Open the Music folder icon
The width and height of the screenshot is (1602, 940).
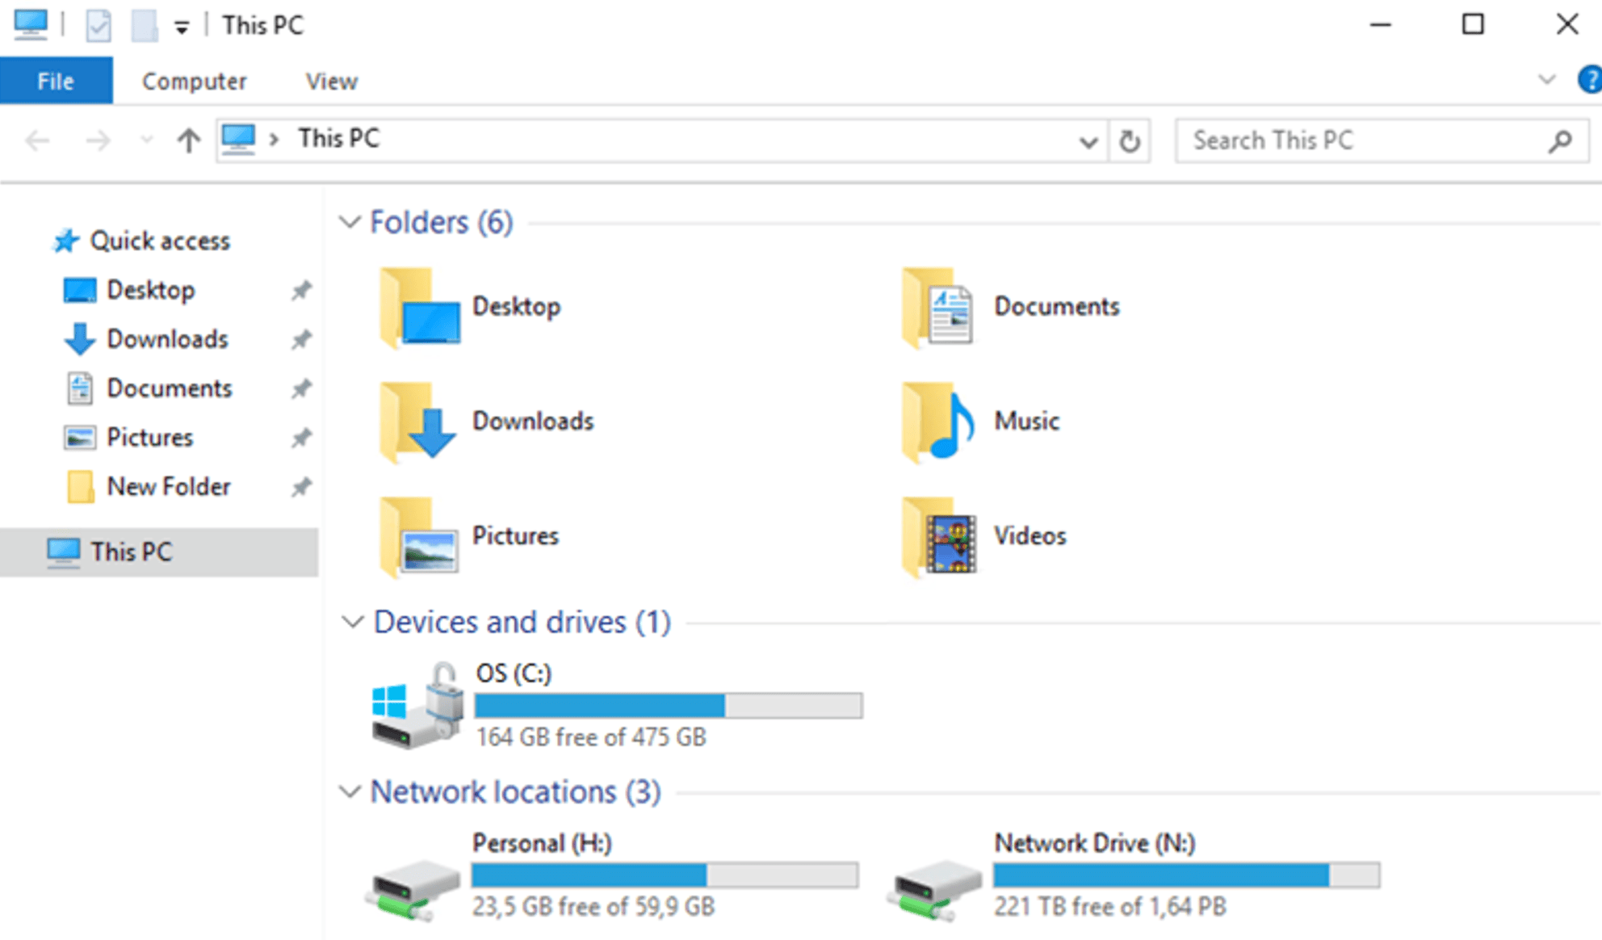[x=938, y=422]
